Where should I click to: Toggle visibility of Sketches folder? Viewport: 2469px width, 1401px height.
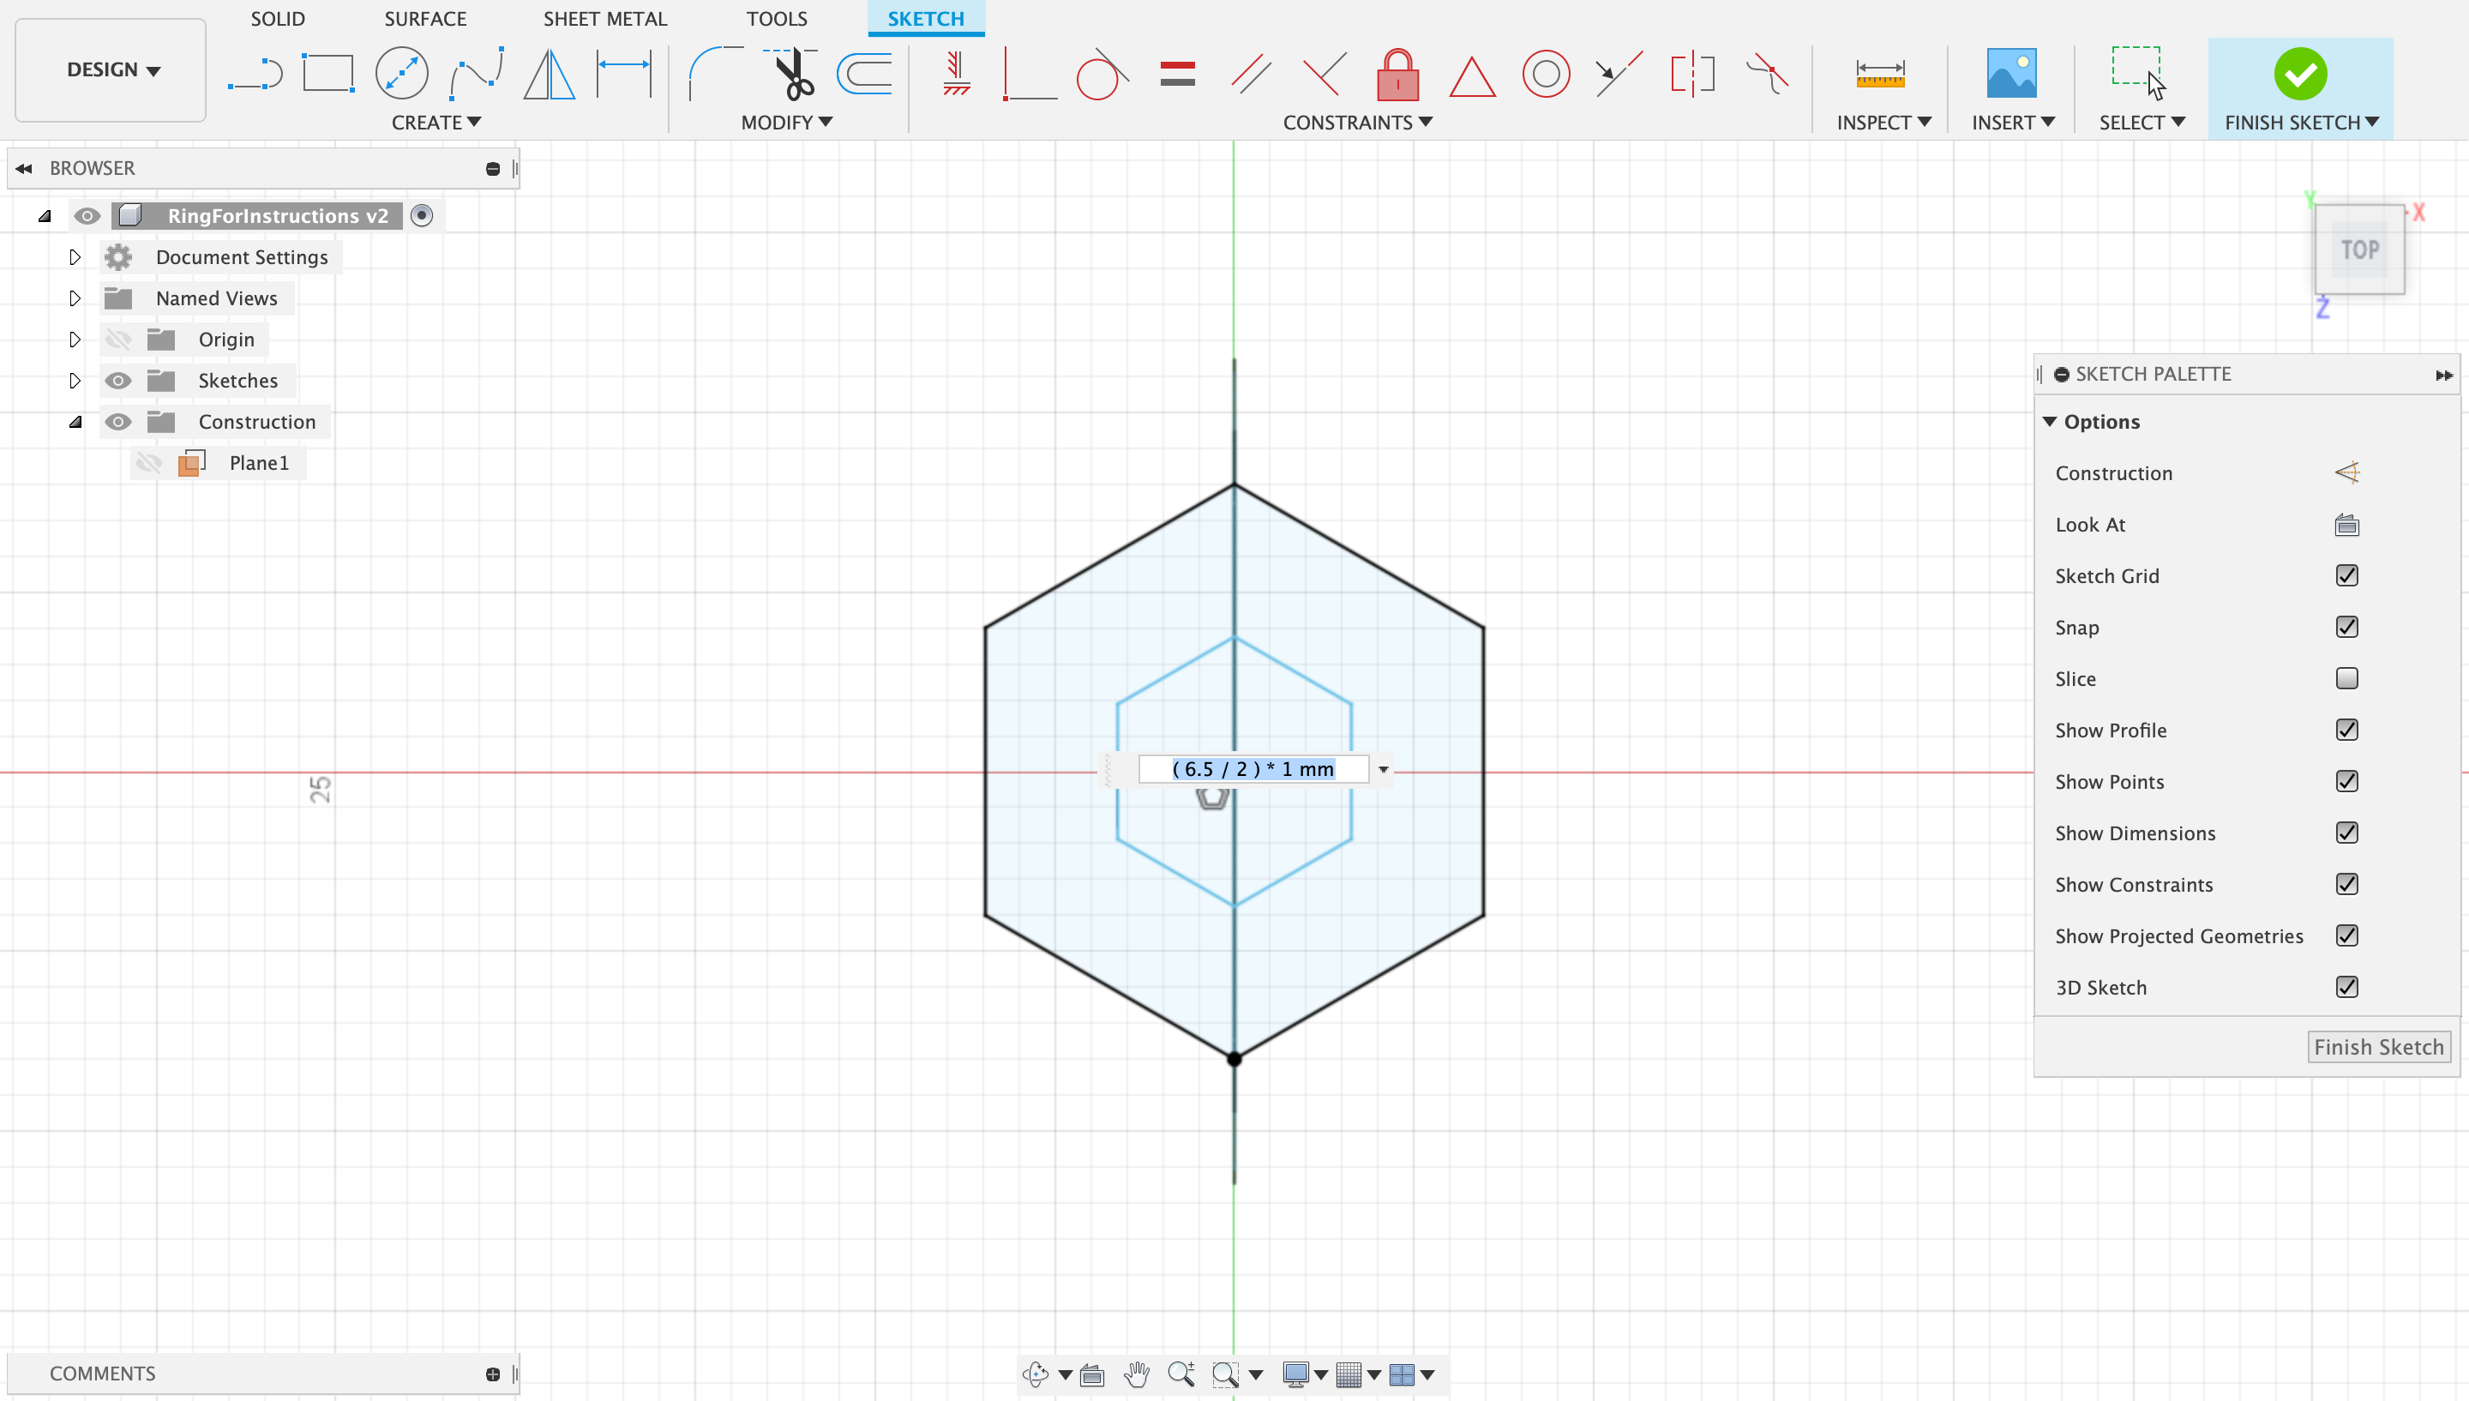point(118,380)
